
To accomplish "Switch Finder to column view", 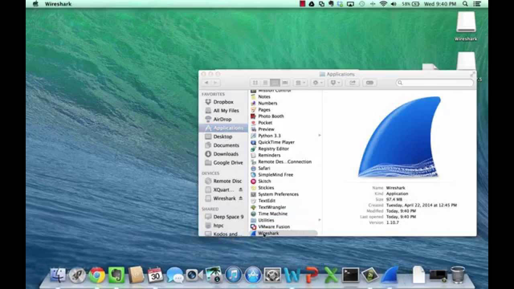I will coord(275,83).
